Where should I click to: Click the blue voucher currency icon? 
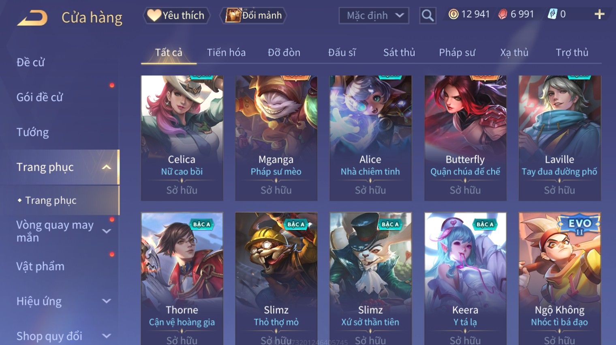(x=552, y=14)
